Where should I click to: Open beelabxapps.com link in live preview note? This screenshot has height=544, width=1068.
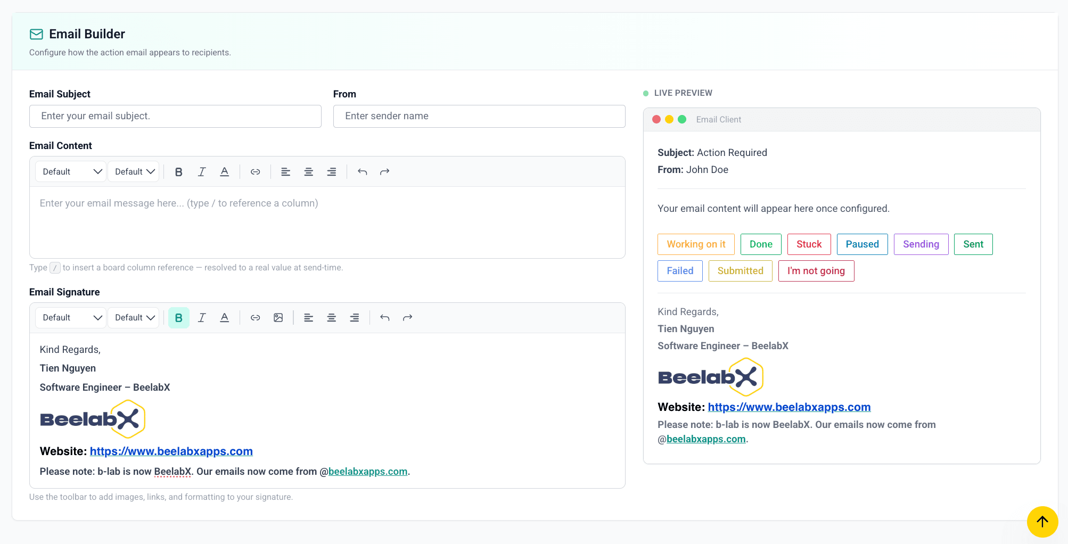[x=706, y=439]
